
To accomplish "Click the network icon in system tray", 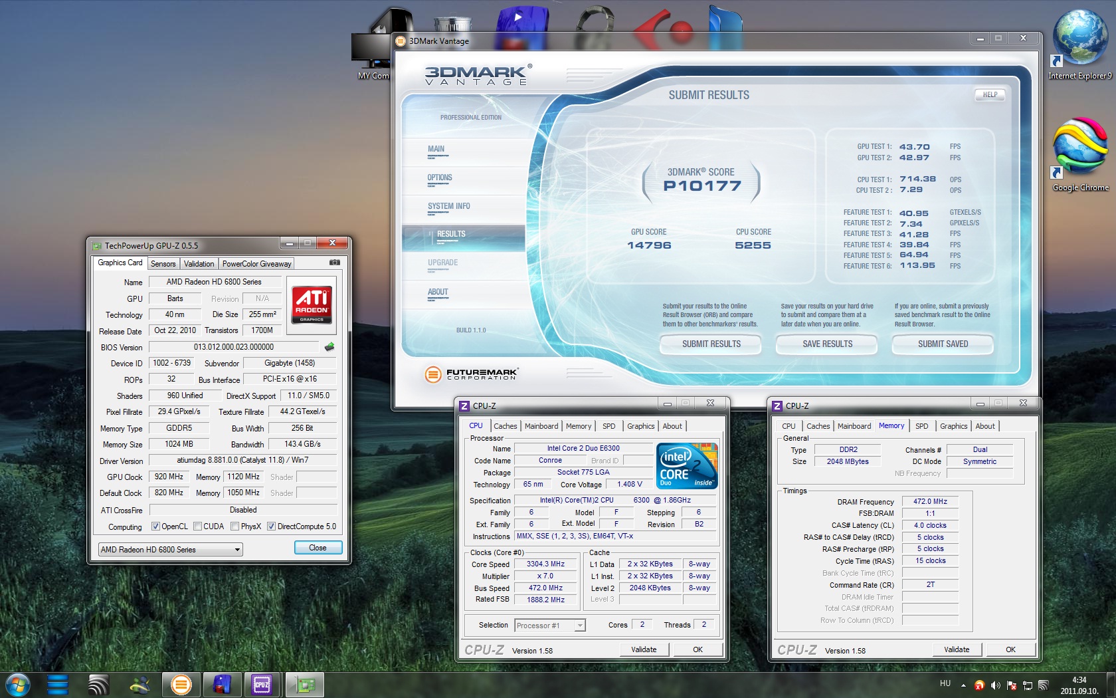I will (1028, 685).
